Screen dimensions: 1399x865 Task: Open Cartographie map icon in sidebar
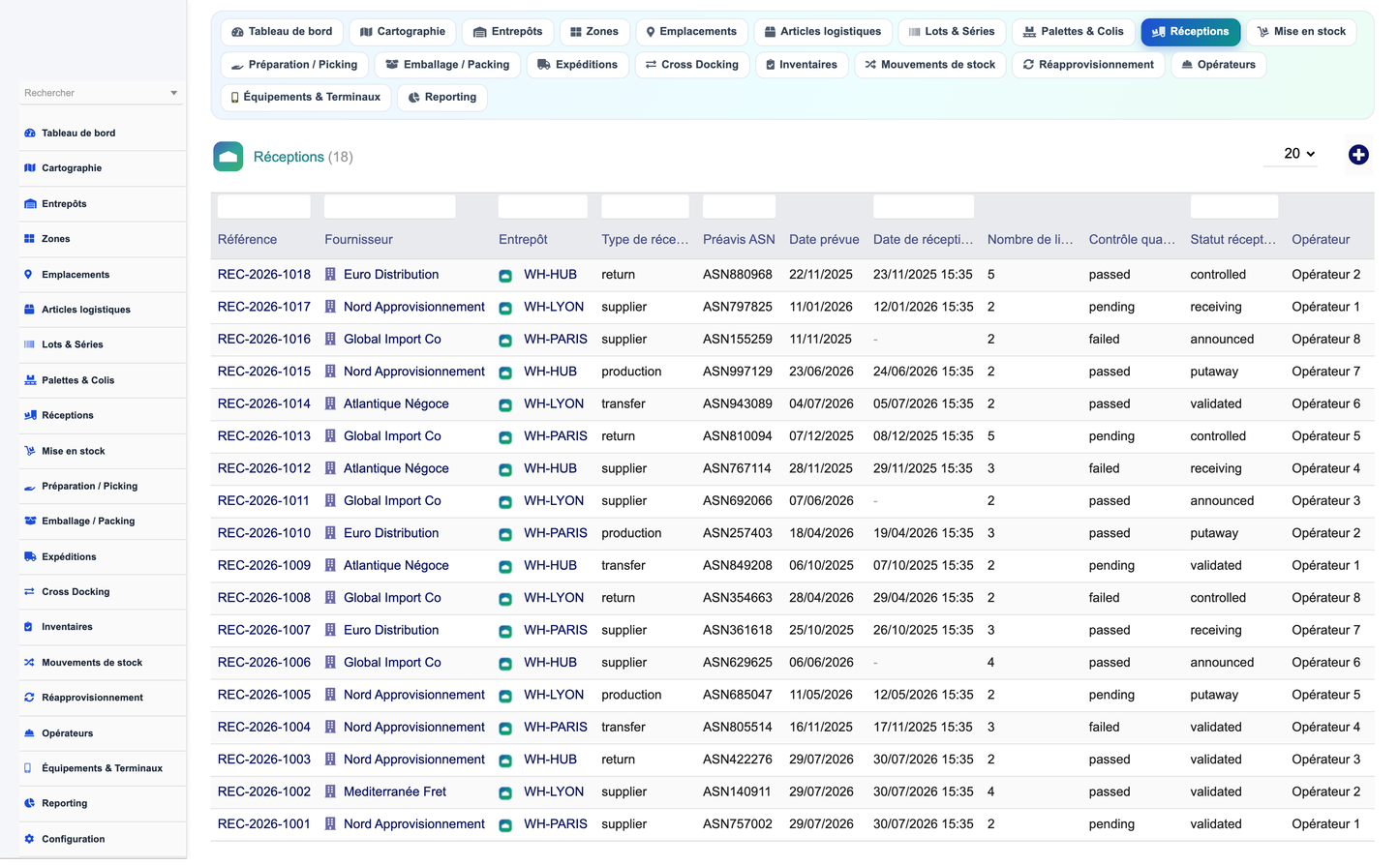point(30,168)
